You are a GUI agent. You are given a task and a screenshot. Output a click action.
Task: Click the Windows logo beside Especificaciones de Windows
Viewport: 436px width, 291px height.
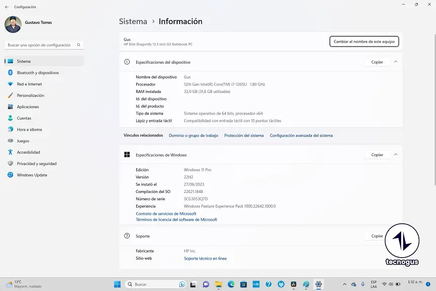(127, 155)
